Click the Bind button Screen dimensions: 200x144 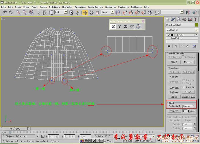click(x=174, y=62)
